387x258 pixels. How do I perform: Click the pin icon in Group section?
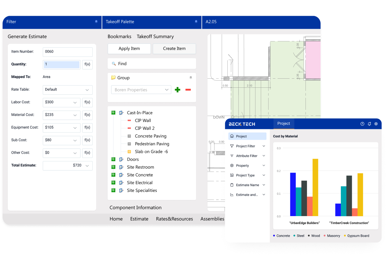tap(191, 78)
